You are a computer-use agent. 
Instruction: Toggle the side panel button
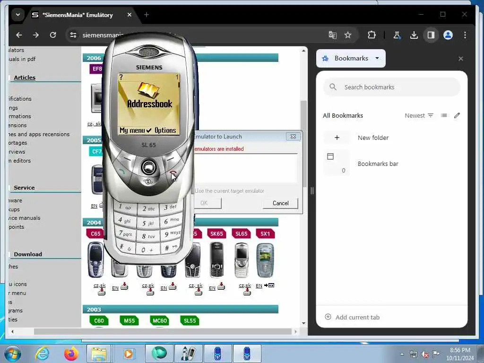tap(431, 35)
